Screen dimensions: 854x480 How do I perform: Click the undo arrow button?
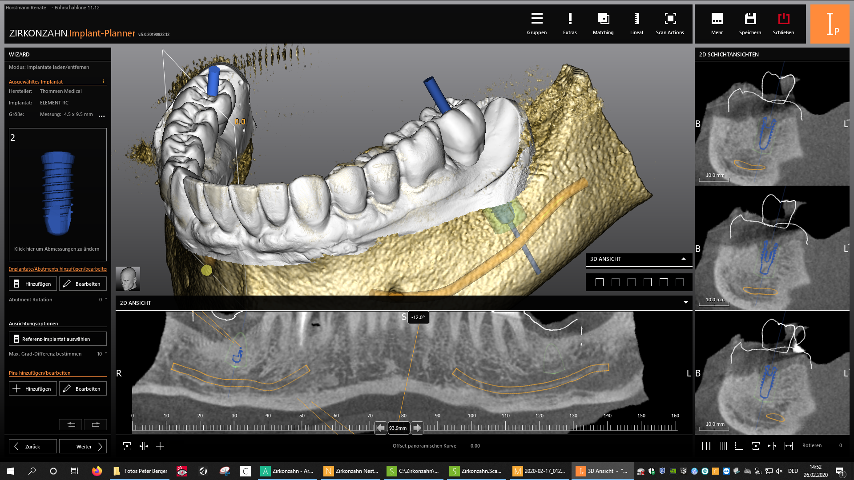tap(71, 424)
